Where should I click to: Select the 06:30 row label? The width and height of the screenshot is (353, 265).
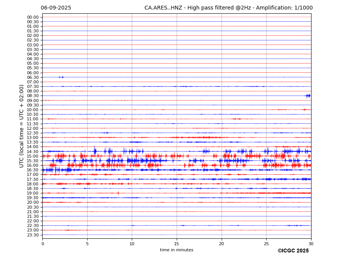[x=33, y=77]
